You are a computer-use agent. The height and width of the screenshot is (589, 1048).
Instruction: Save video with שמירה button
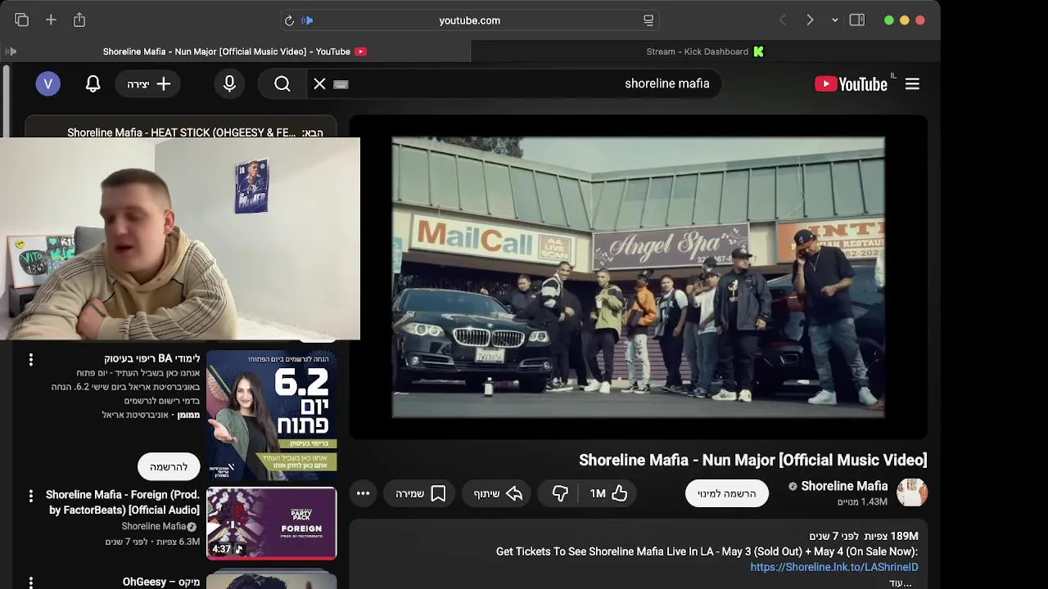(x=420, y=493)
